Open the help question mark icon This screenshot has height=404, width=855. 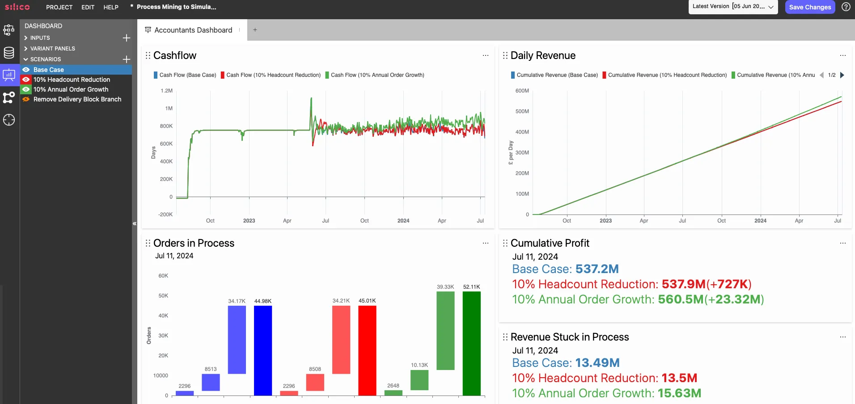(846, 7)
